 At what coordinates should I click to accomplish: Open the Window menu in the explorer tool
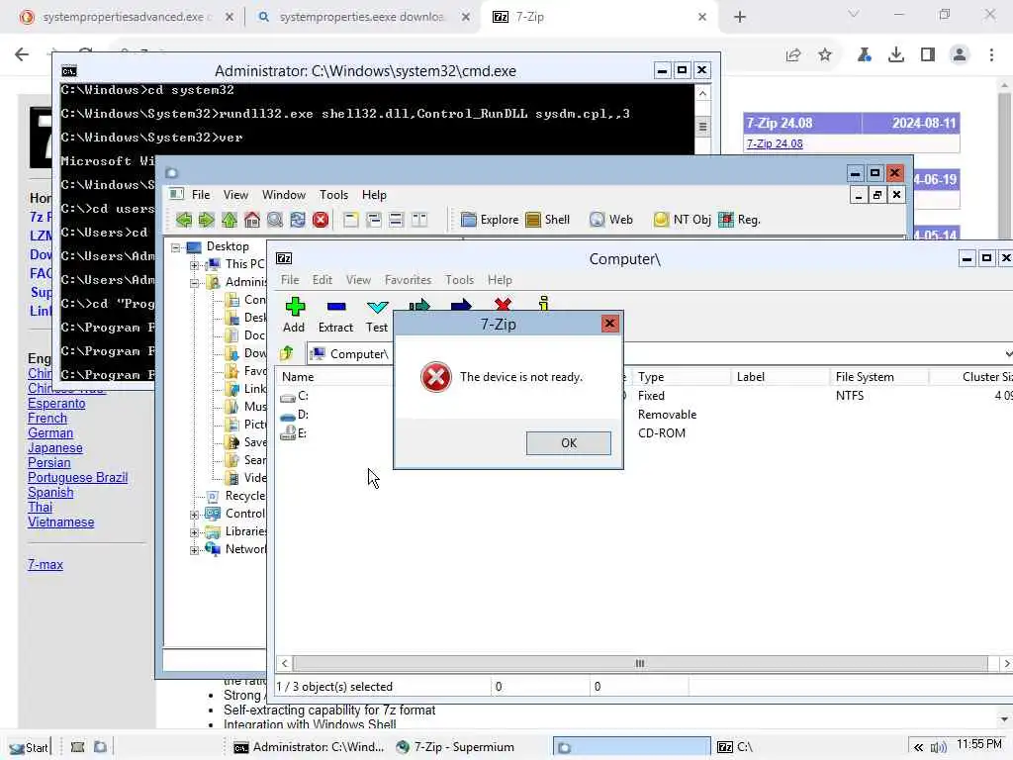[284, 195]
